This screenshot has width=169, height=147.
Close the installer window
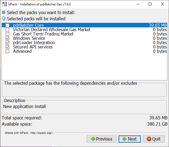coord(163,4)
